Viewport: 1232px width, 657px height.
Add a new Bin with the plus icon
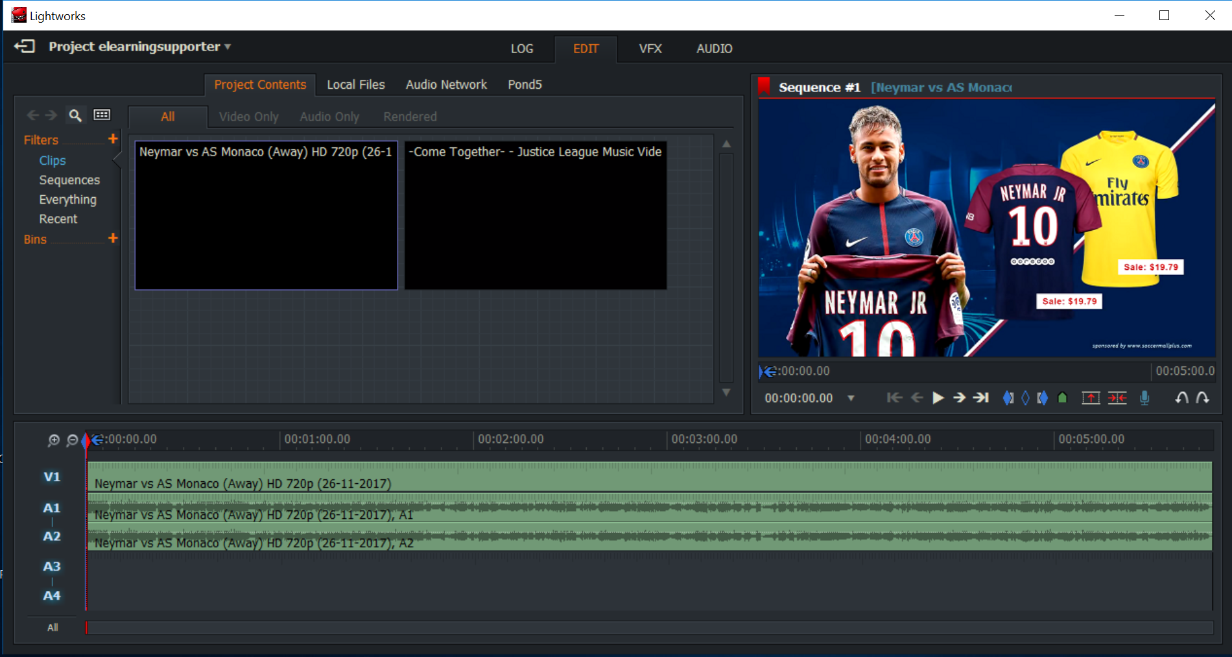point(113,238)
